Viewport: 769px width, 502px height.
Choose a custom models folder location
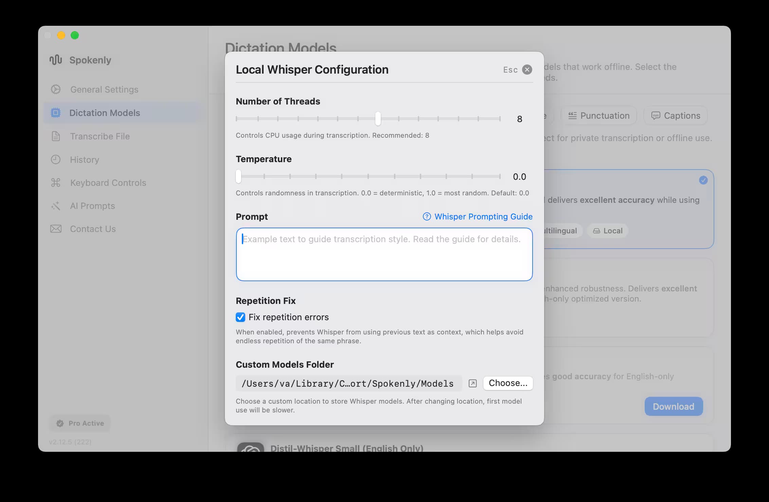tap(507, 383)
